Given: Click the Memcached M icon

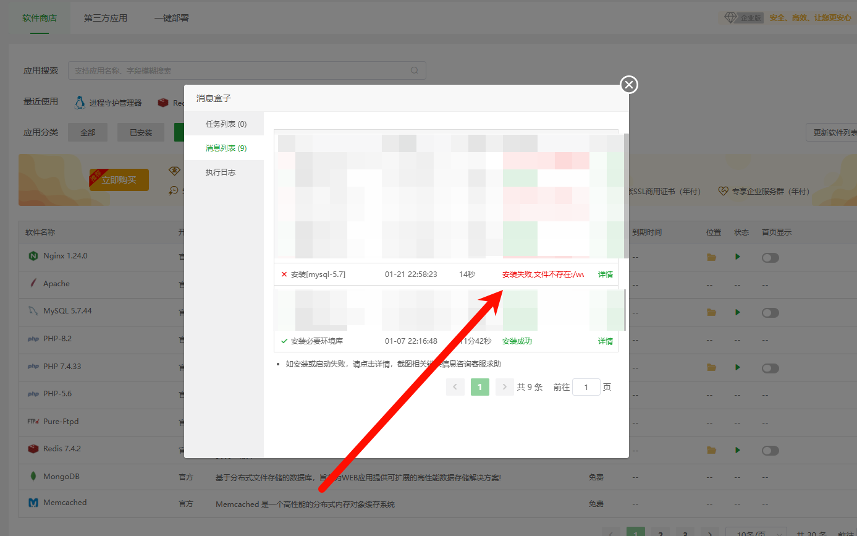Looking at the screenshot, I should point(33,503).
